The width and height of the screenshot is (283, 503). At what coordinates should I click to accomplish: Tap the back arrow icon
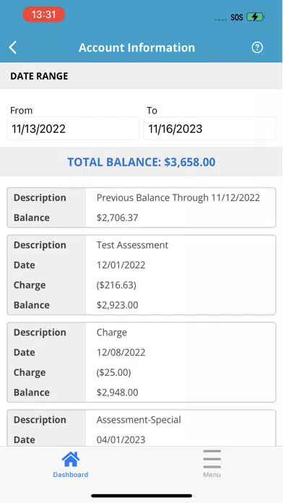pos(12,48)
